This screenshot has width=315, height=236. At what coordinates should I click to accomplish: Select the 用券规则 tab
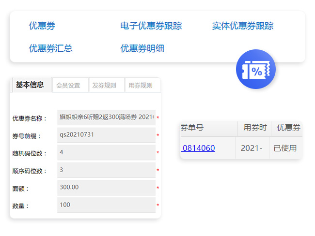point(141,86)
